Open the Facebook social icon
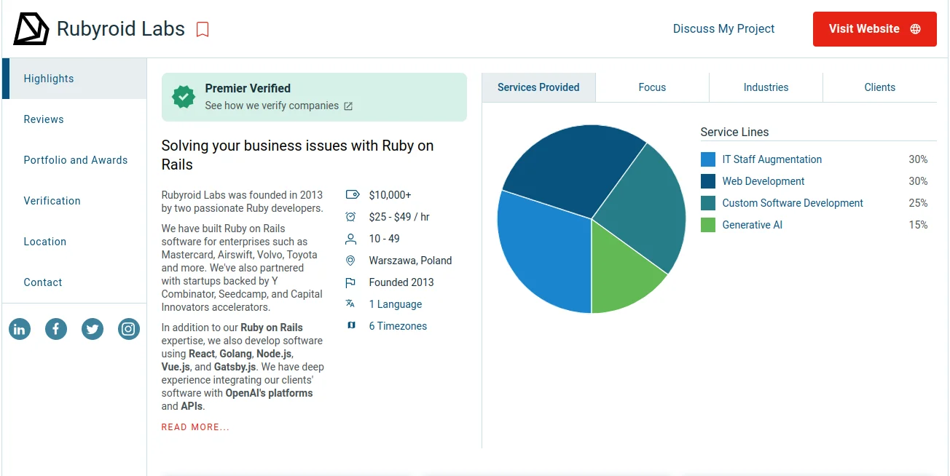The width and height of the screenshot is (950, 476). pos(56,329)
